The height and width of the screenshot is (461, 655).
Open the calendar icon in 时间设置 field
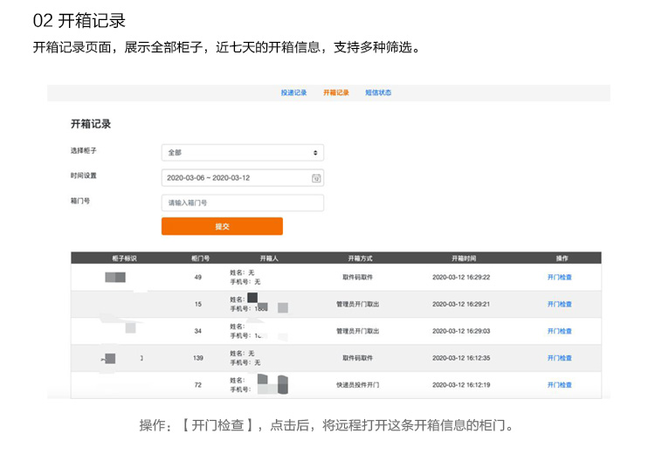click(316, 178)
